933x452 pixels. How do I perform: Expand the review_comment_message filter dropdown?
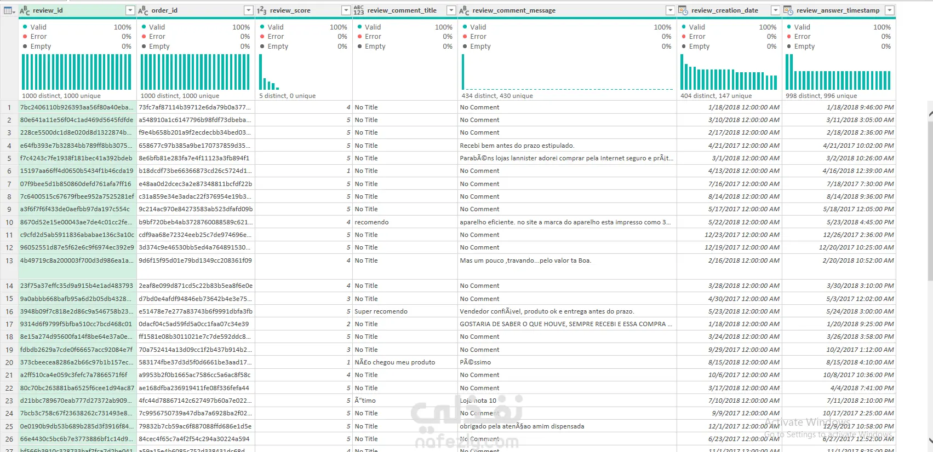point(670,10)
